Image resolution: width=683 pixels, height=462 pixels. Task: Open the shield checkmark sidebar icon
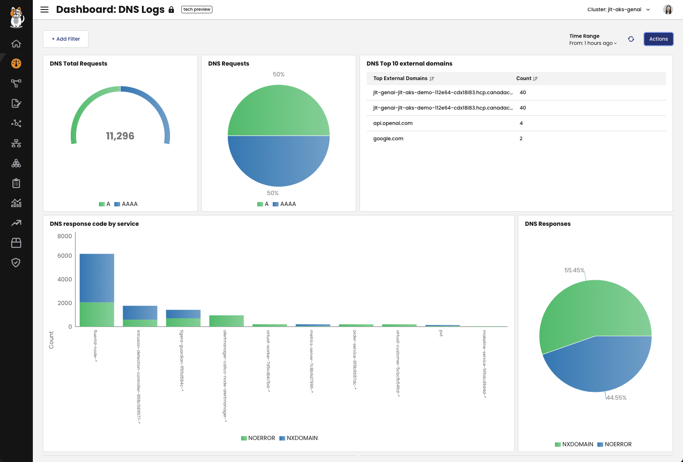16,262
